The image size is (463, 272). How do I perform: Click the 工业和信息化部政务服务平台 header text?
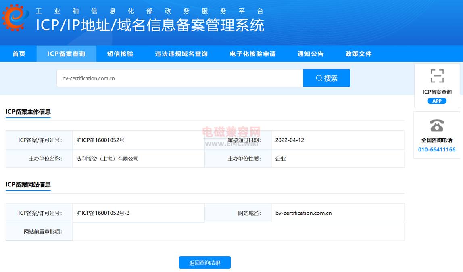[149, 11]
